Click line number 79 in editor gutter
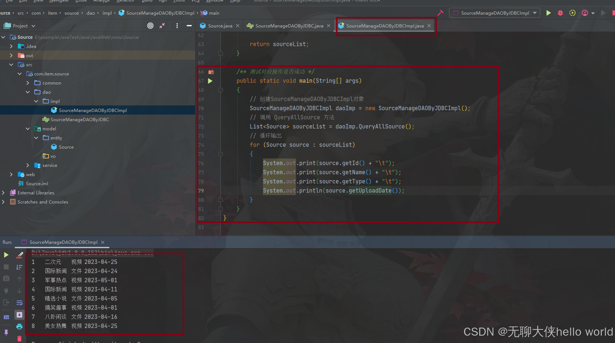Image resolution: width=615 pixels, height=343 pixels. [x=201, y=191]
